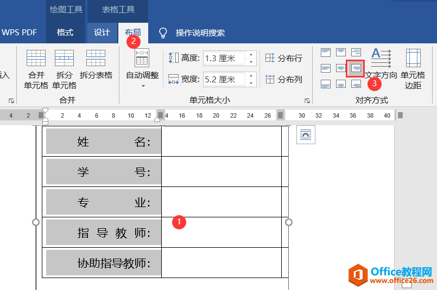Click the right indent marker on ruler

pyautogui.click(x=157, y=119)
